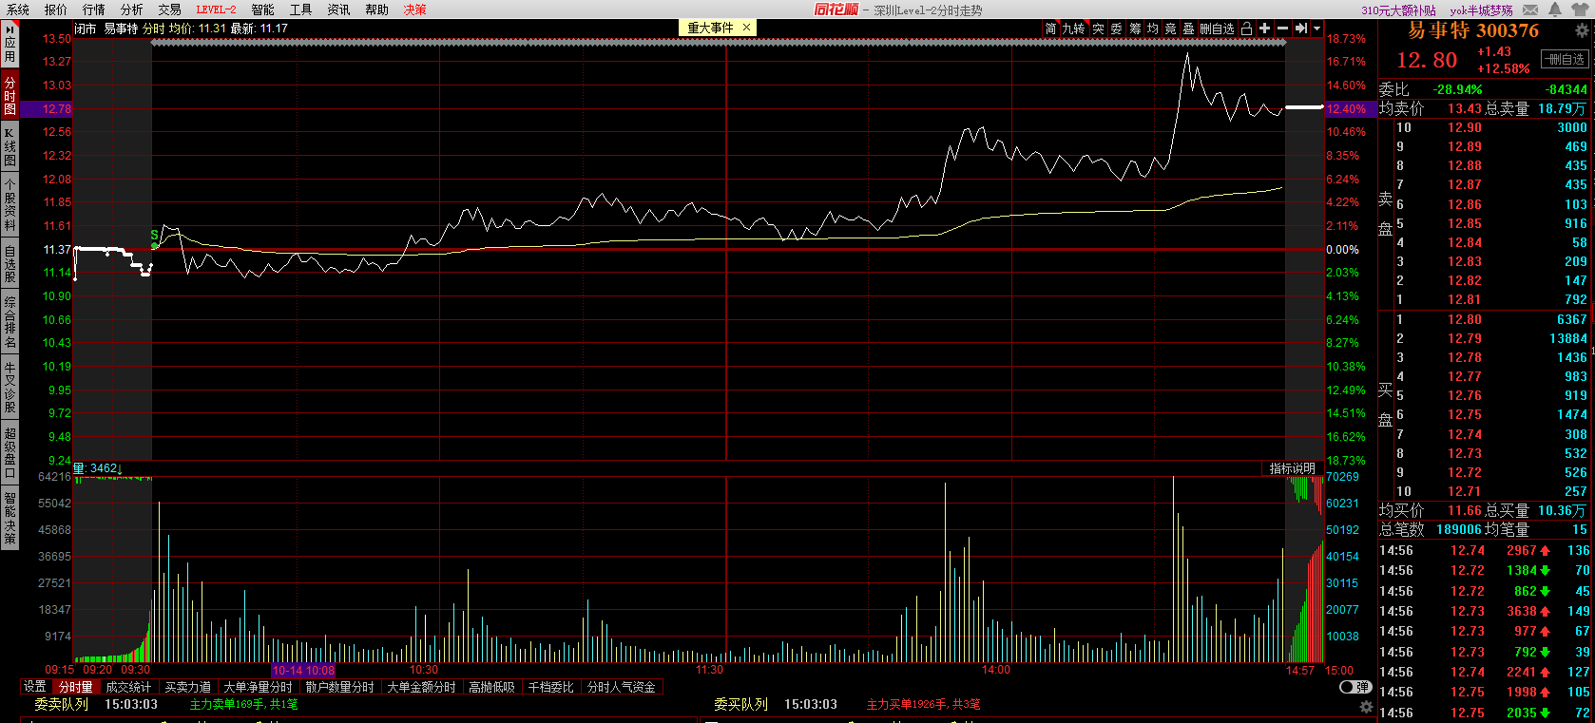The height and width of the screenshot is (723, 1595).
Task: Expand the 应用 sidebar panel
Action: click(10, 43)
